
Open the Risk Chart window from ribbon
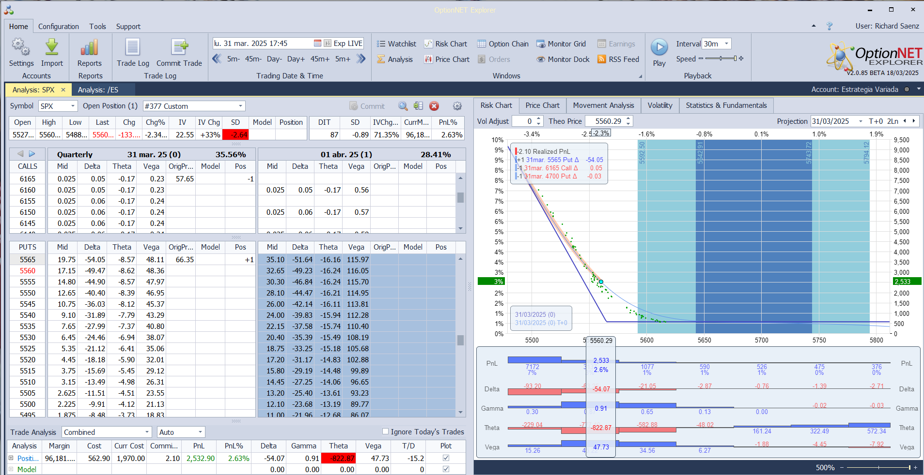pyautogui.click(x=445, y=44)
